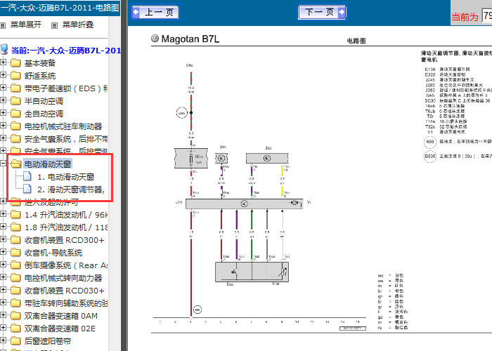Click the Magotan B7L diagram heading
This screenshot has width=492, height=351.
(190, 39)
